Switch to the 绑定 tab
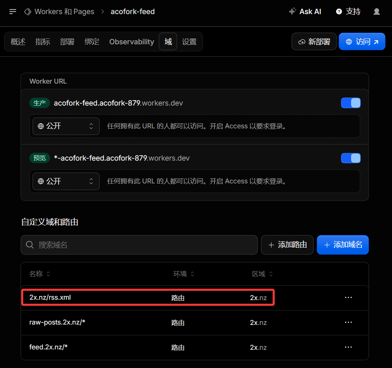392x368 pixels. (92, 41)
